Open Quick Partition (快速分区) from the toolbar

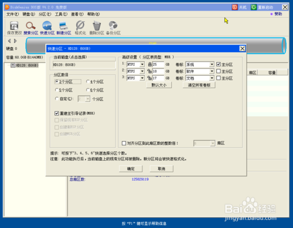click(x=47, y=28)
